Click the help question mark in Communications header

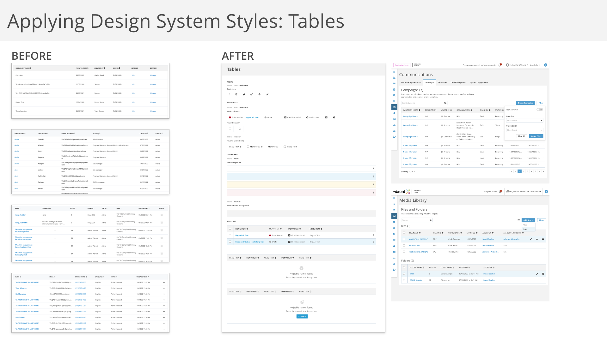tap(545, 65)
